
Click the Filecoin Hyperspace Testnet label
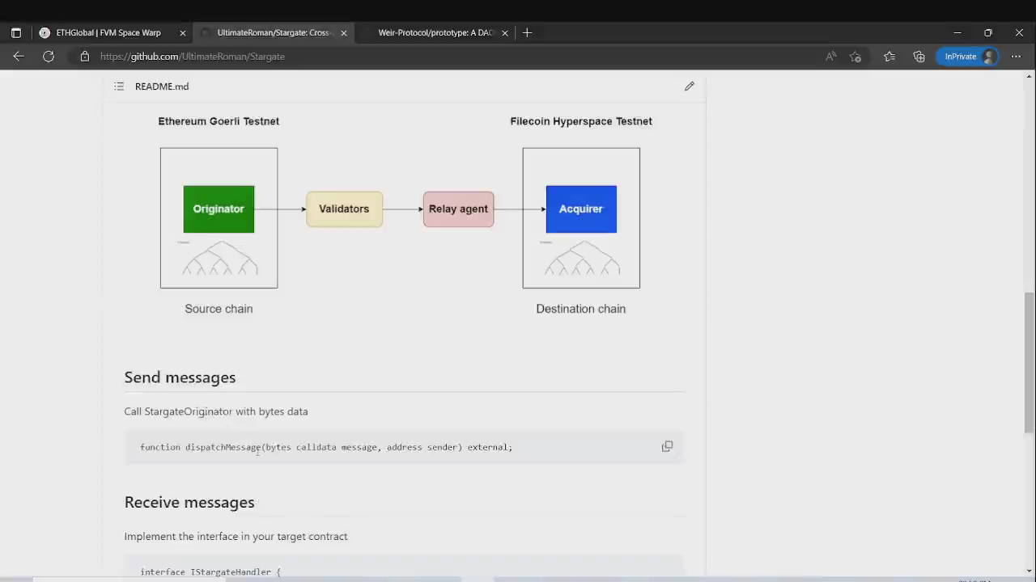click(581, 121)
